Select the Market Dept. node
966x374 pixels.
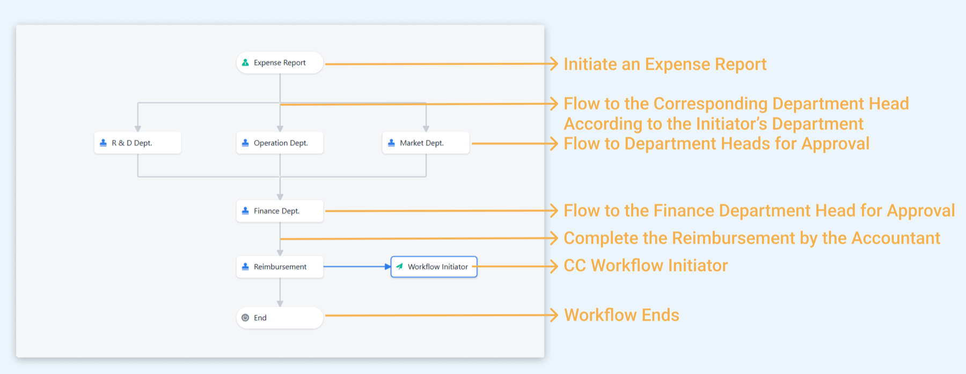(426, 143)
